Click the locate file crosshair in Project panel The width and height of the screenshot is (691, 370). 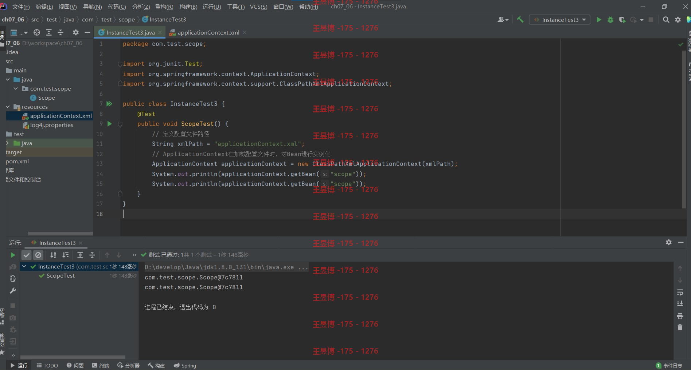point(37,32)
